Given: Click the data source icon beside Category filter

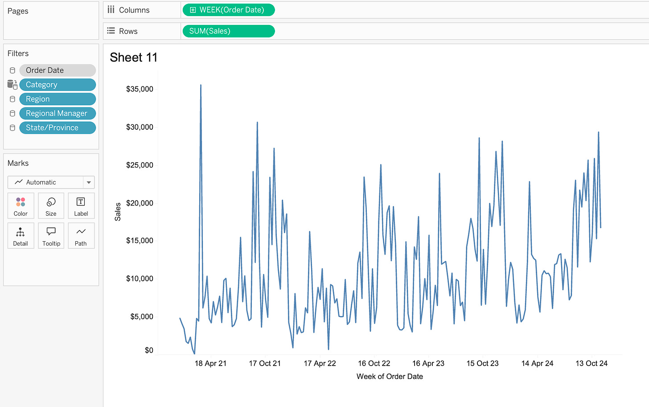Looking at the screenshot, I should pyautogui.click(x=12, y=85).
